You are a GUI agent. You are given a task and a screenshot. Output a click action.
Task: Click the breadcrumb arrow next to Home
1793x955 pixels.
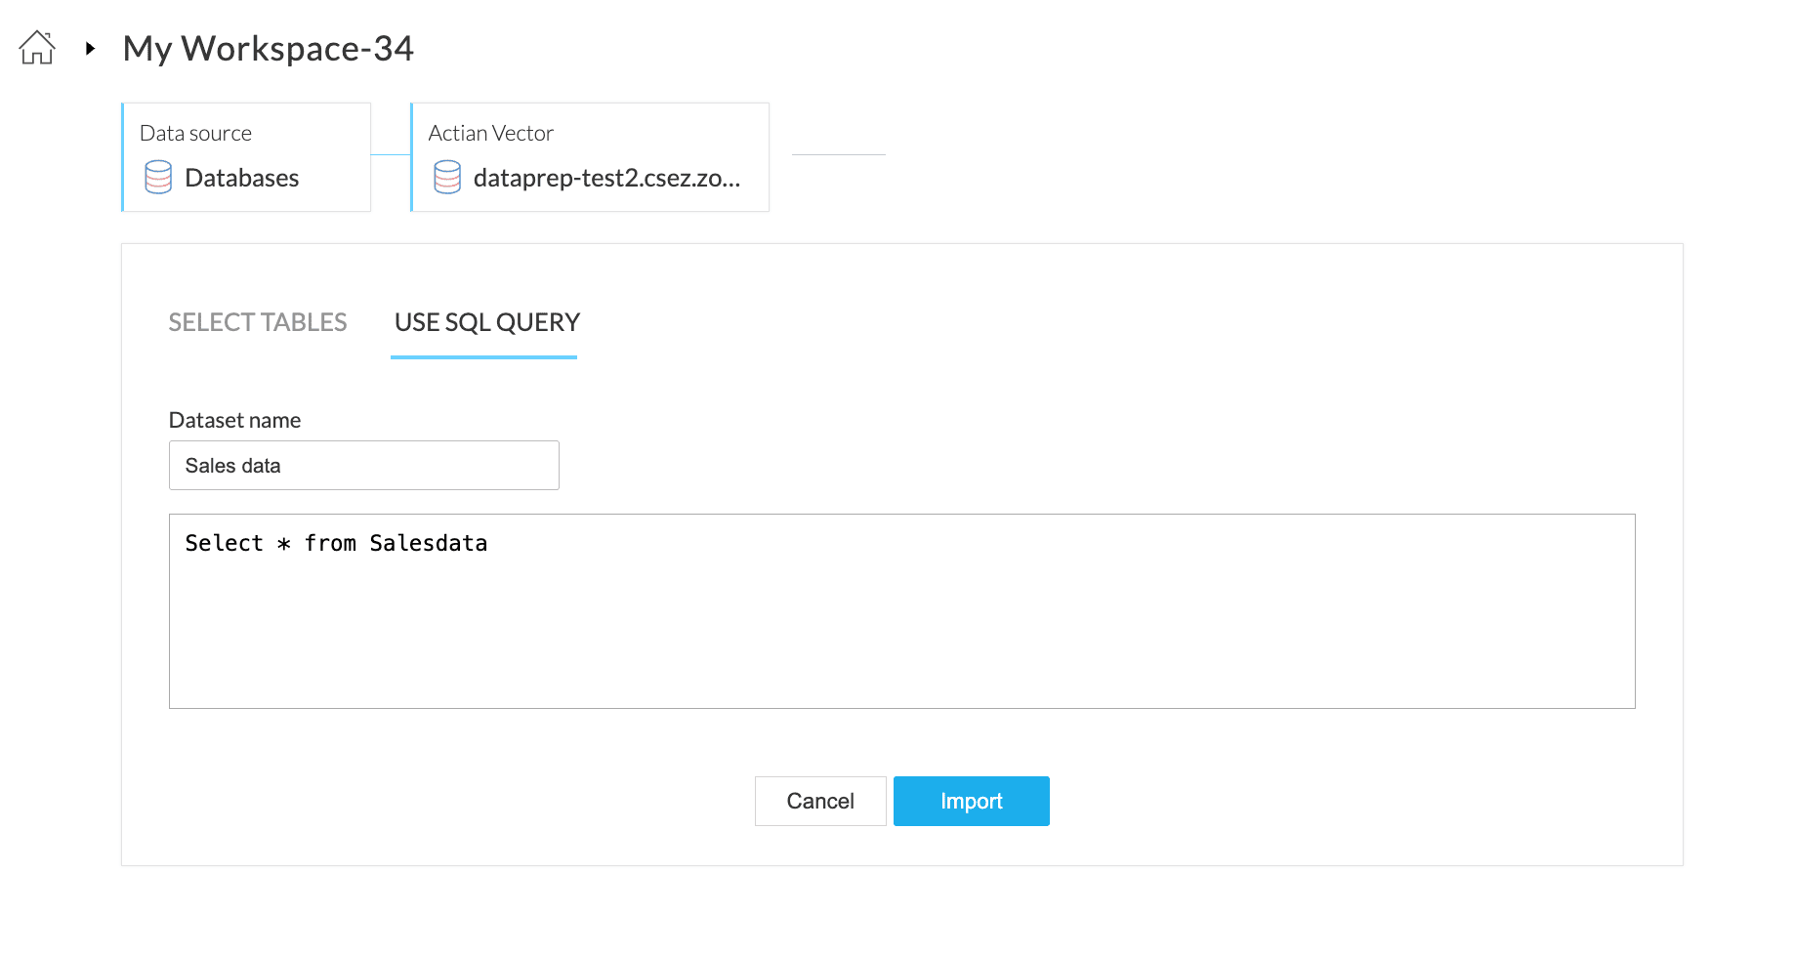90,48
